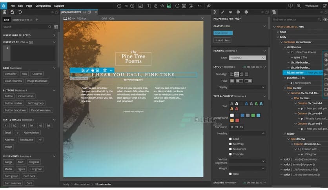Open the Vertical Alignment dropdown

(247, 161)
